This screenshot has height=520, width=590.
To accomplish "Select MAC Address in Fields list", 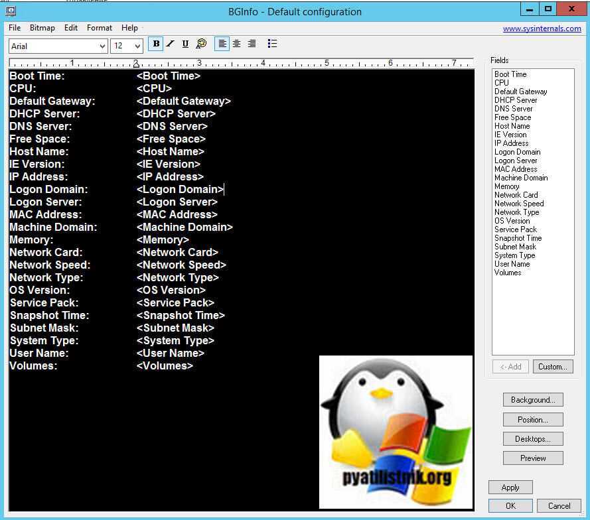I will point(516,169).
